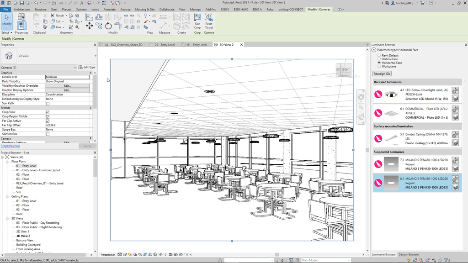
Task: Click pink icon for 8.1 MILANO S luminaire
Action: coord(378,183)
